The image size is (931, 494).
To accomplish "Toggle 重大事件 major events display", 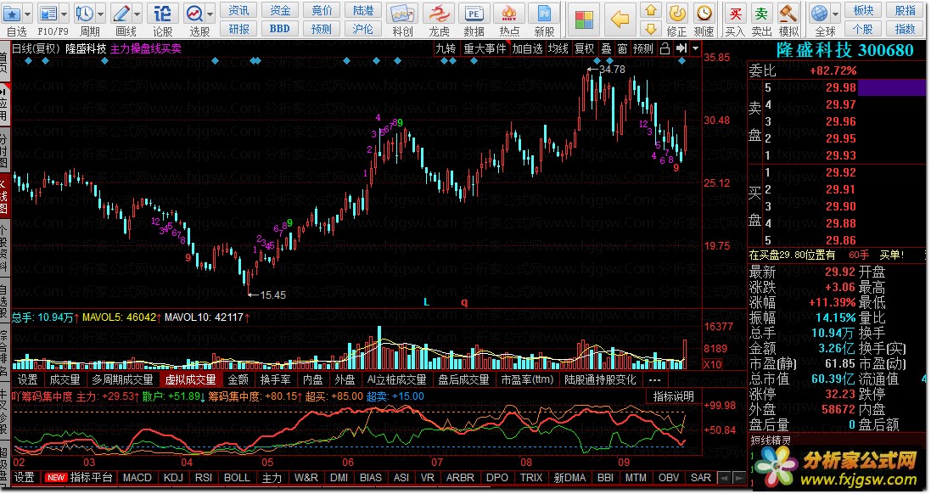I will 485,48.
